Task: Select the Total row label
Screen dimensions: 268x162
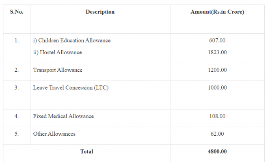Action: pyautogui.click(x=86, y=151)
